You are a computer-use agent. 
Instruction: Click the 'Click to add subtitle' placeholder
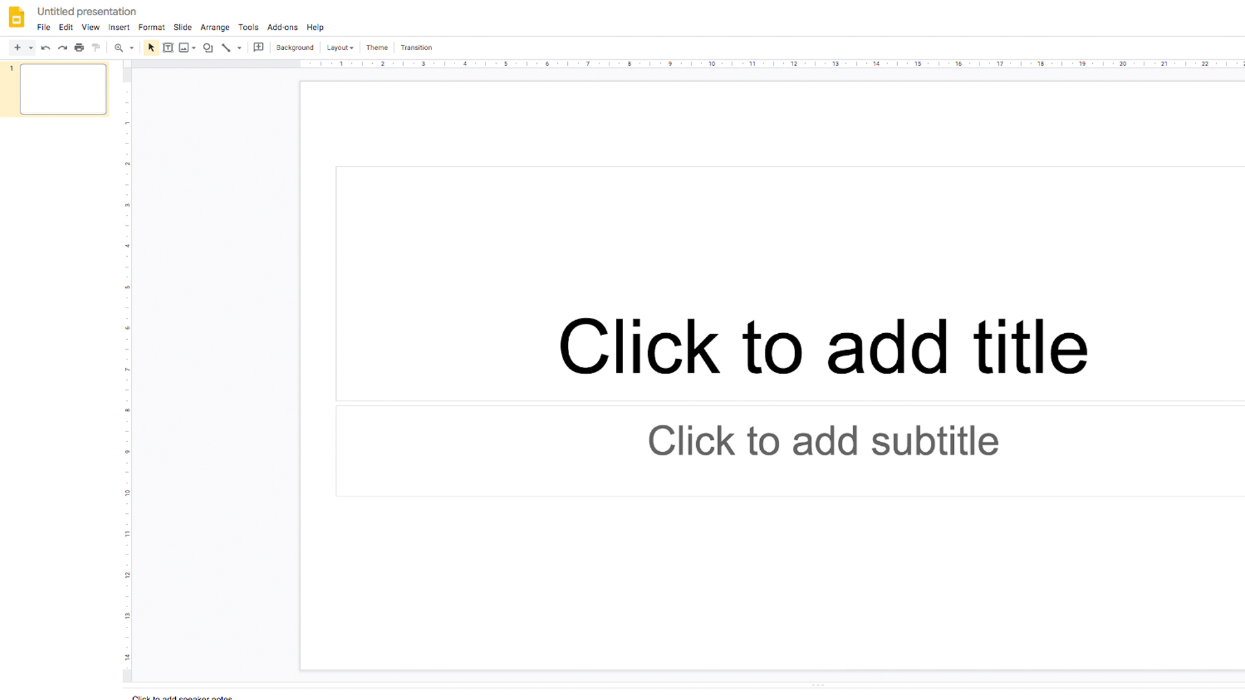tap(790, 450)
